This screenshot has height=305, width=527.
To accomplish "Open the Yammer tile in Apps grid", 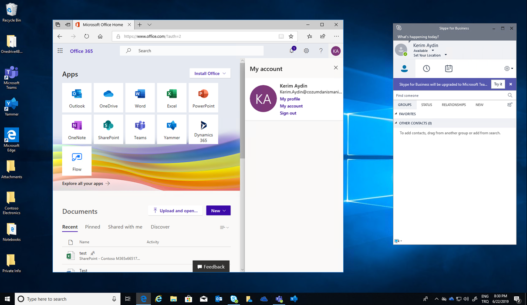I will tap(172, 129).
